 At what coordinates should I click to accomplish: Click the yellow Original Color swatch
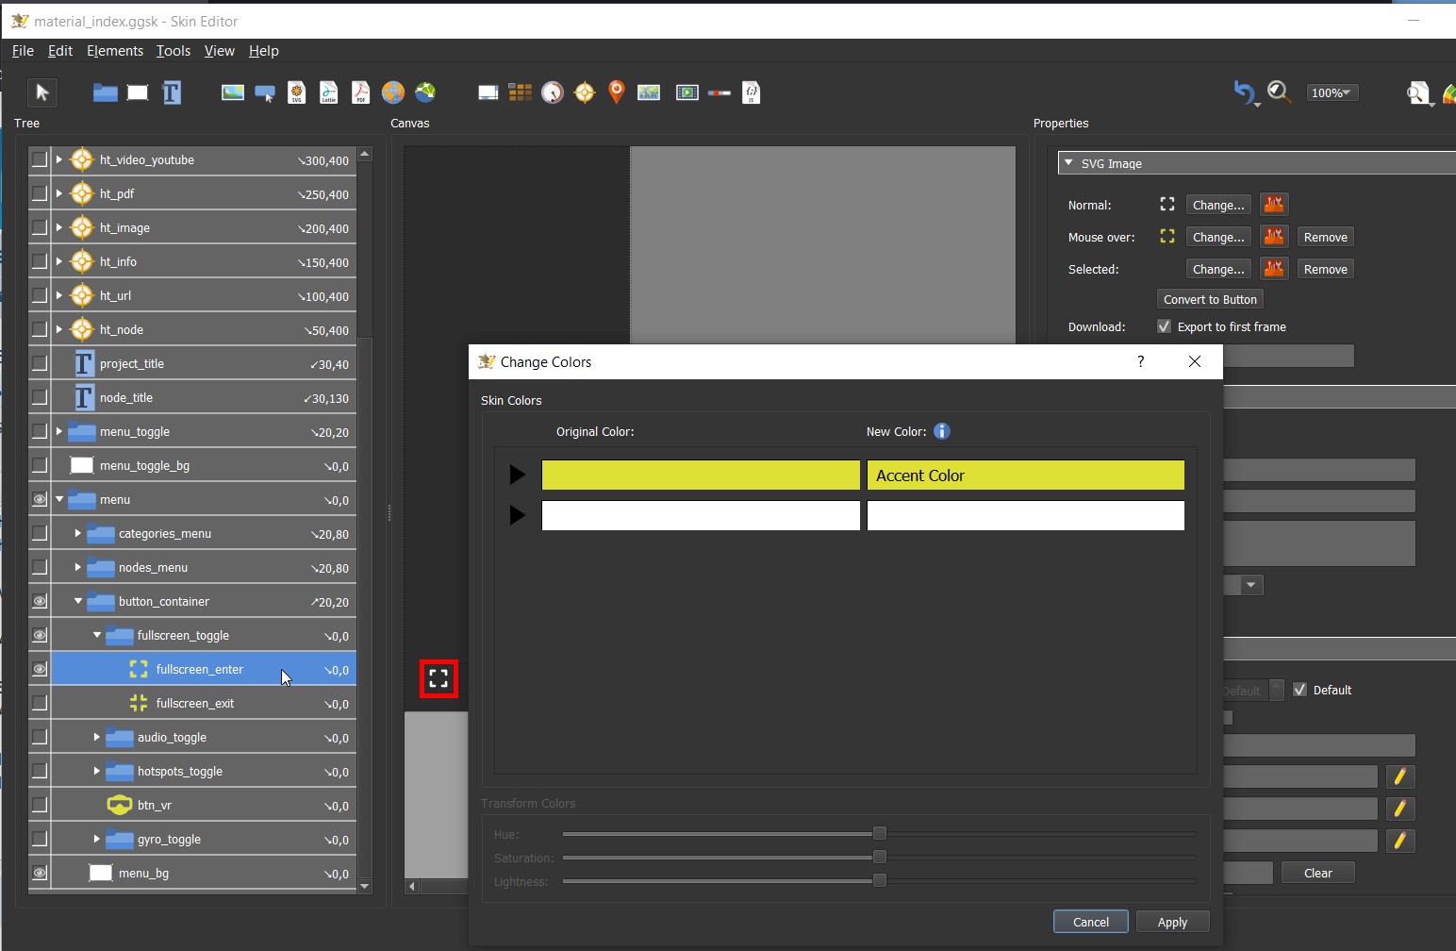pos(701,475)
